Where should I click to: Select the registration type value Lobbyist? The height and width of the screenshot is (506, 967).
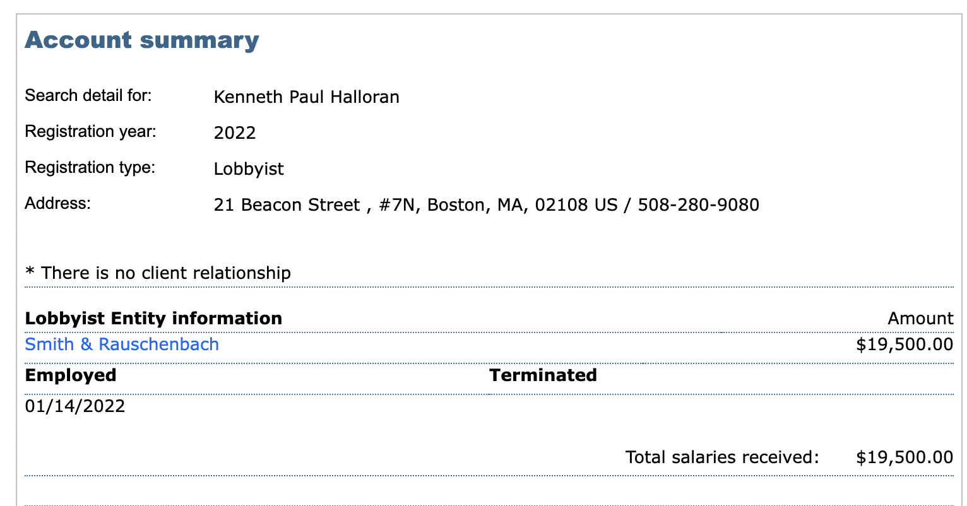249,169
